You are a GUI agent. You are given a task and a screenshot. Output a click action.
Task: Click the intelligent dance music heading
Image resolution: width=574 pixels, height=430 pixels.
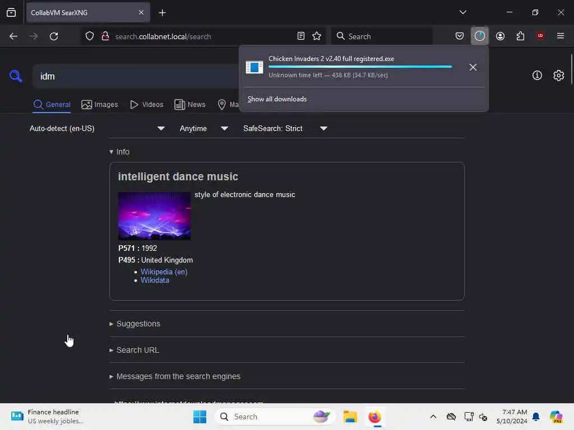[178, 176]
